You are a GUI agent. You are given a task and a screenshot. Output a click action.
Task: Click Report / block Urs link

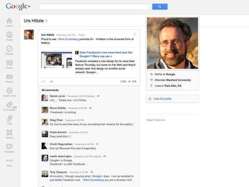(156, 120)
